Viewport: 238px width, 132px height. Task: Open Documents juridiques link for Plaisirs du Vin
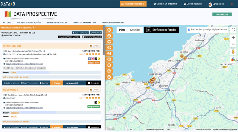pyautogui.click(x=24, y=64)
